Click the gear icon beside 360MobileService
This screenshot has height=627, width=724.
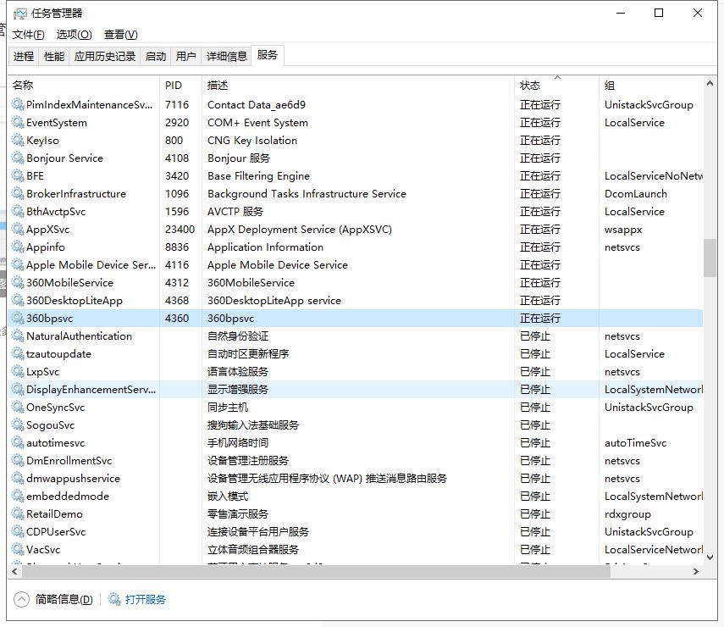click(17, 283)
